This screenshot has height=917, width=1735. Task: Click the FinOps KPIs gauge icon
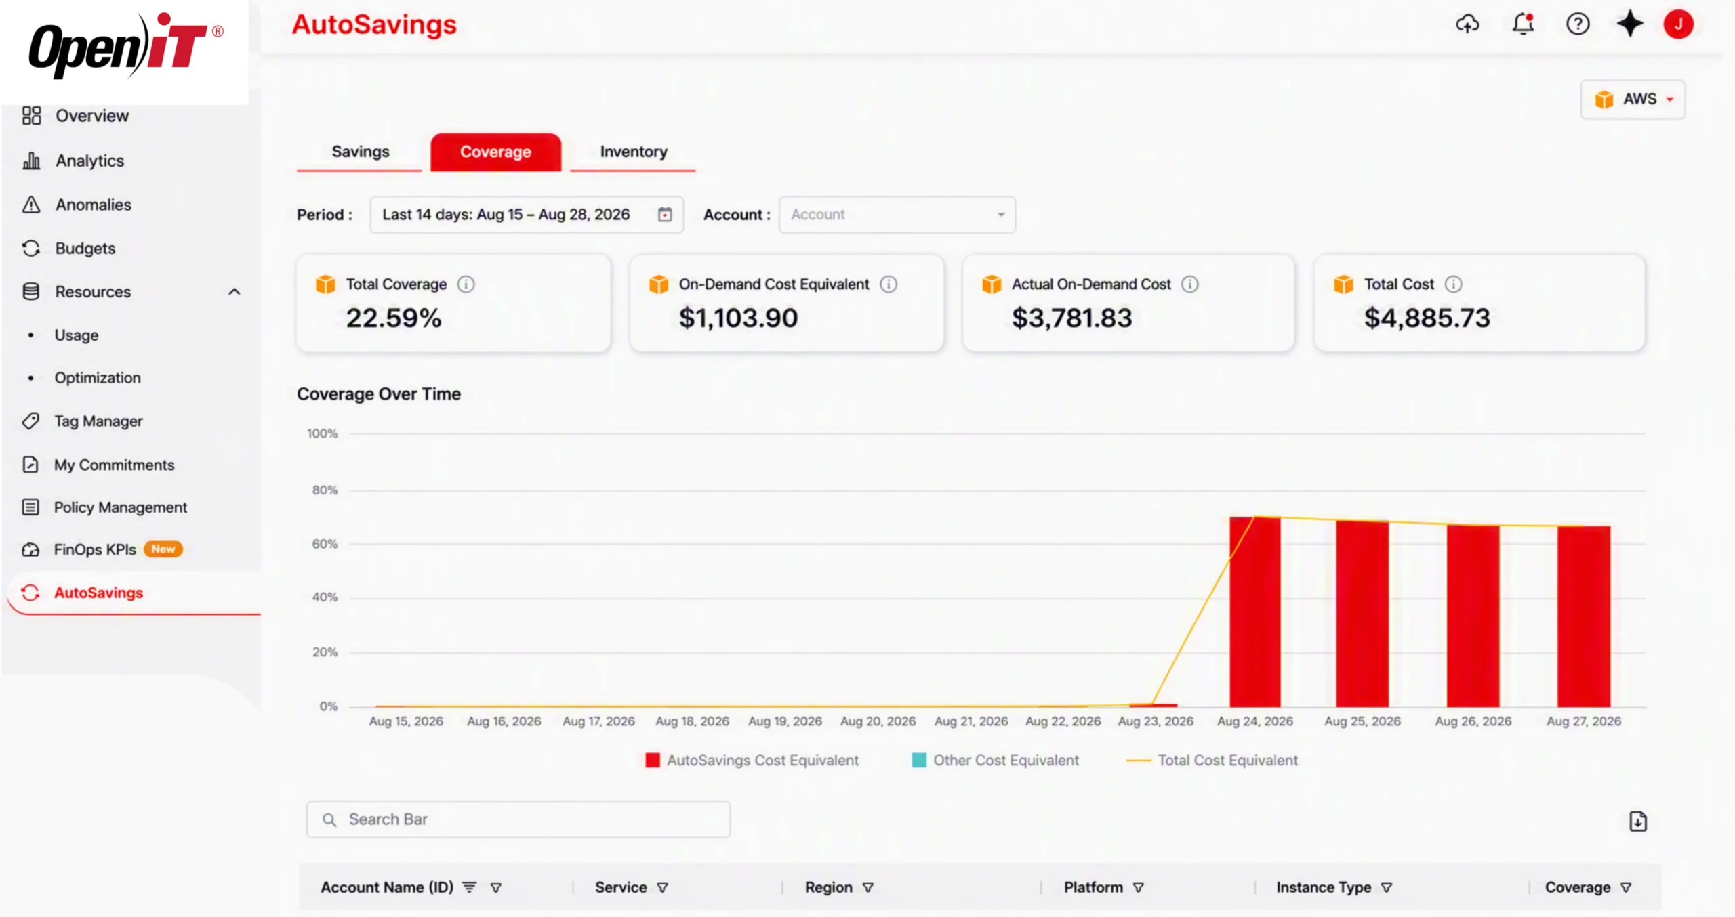[30, 549]
